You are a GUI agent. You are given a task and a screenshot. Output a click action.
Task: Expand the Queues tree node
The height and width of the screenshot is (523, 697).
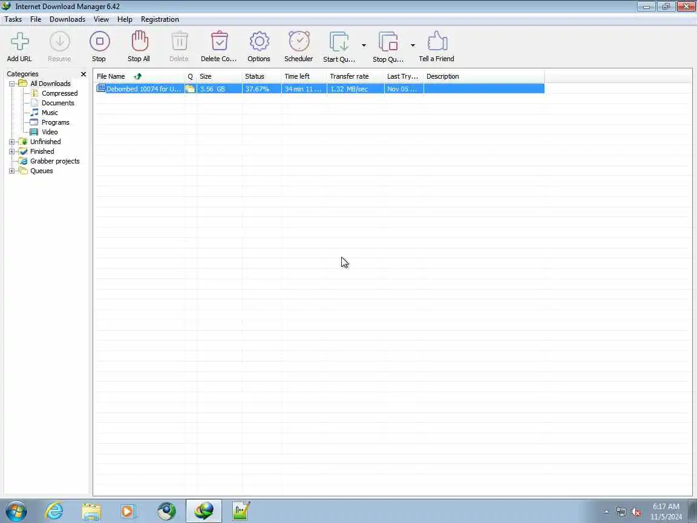pos(12,171)
